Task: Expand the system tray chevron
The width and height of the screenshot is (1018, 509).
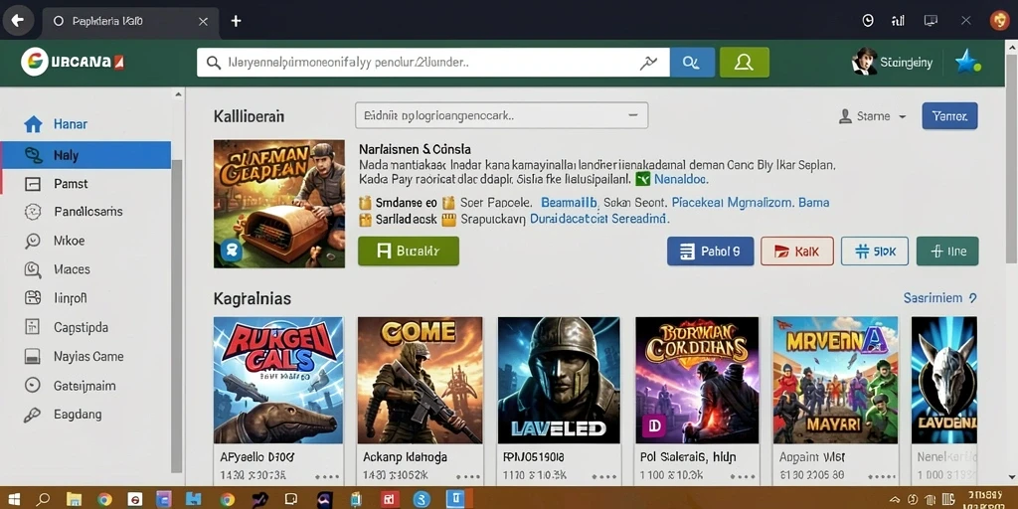Action: pyautogui.click(x=895, y=500)
